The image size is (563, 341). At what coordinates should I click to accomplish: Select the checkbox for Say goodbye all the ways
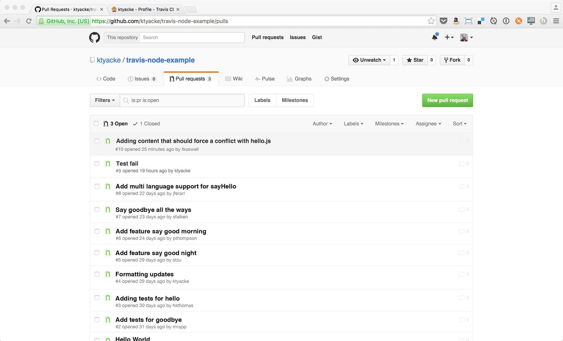click(x=97, y=210)
